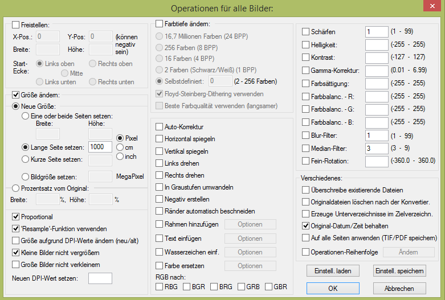445x300 pixels.
Task: Click the Neuen DPI-Wert setzen field
Action: click(x=100, y=278)
